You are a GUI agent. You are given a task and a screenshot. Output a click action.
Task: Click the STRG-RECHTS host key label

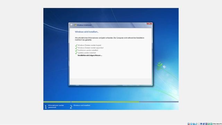pyautogui.click(x=217, y=124)
